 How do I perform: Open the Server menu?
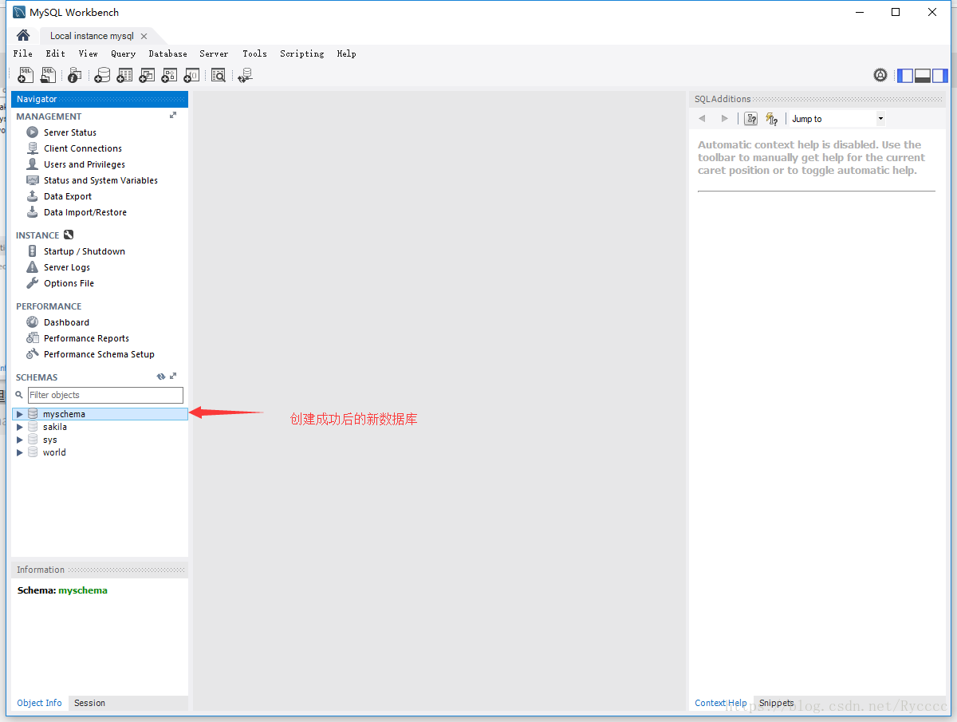[x=214, y=53]
